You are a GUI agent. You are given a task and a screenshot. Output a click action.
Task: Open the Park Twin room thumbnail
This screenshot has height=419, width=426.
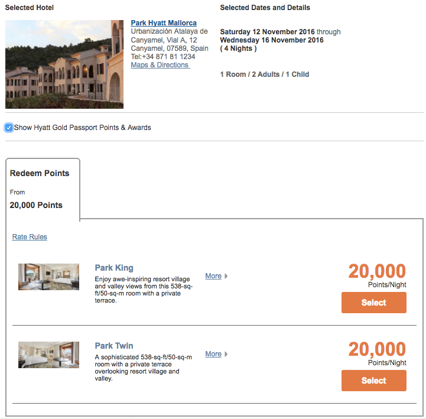[48, 355]
